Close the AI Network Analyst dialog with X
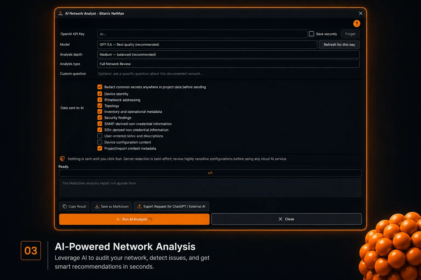Screen dimensions: 421x280 tap(361, 13)
